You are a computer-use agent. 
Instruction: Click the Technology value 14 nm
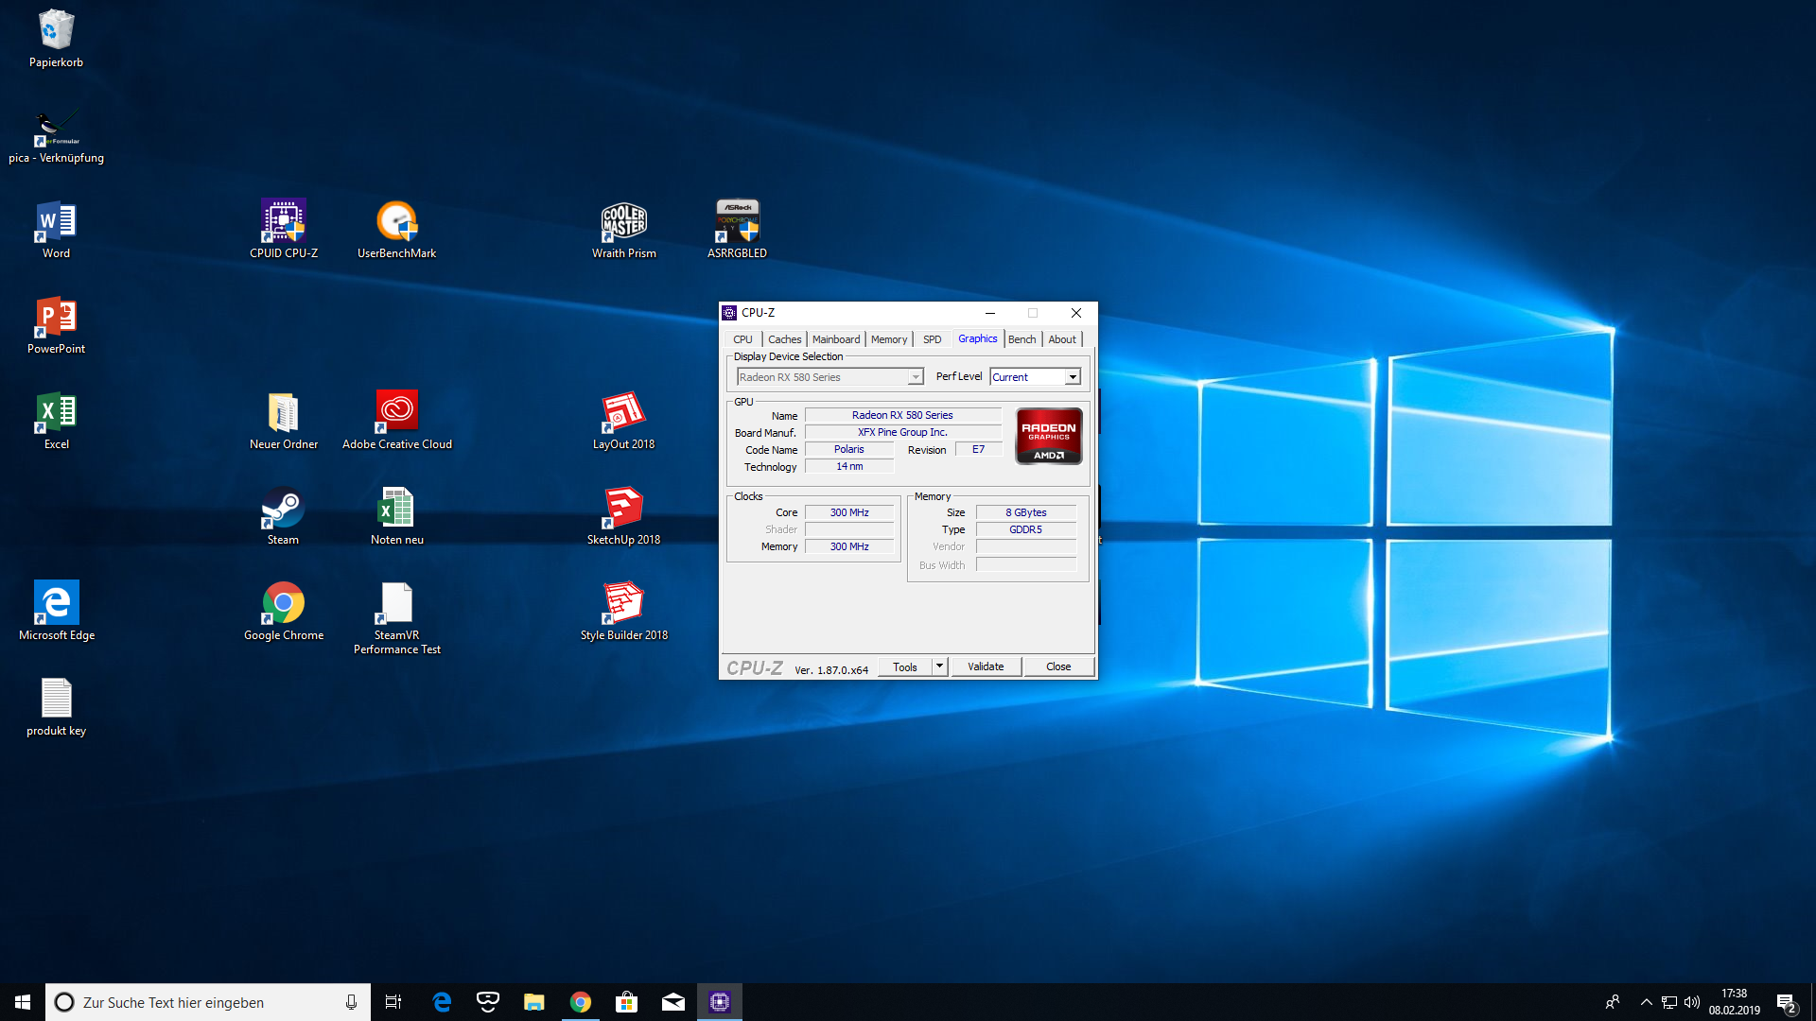[x=848, y=466]
